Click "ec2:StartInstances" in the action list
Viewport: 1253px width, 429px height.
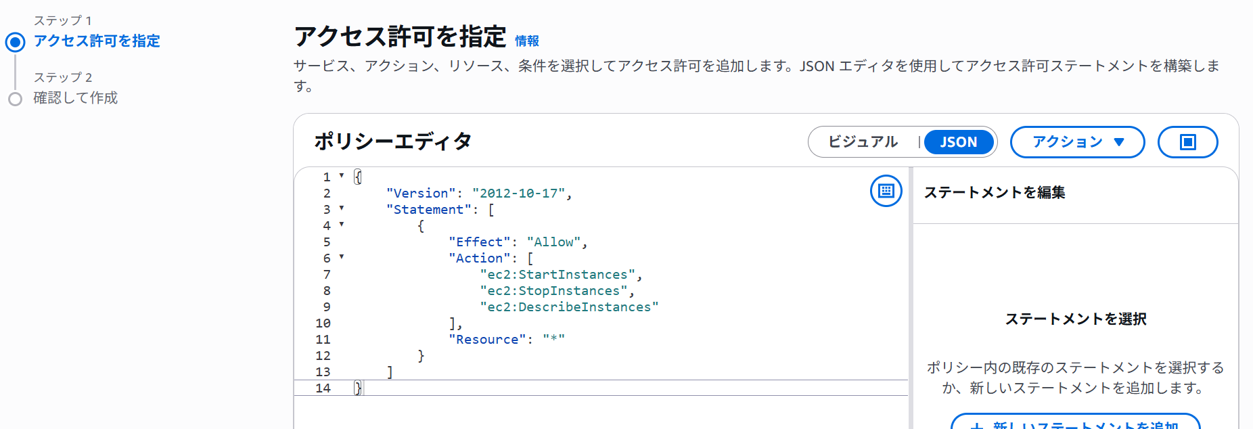557,275
